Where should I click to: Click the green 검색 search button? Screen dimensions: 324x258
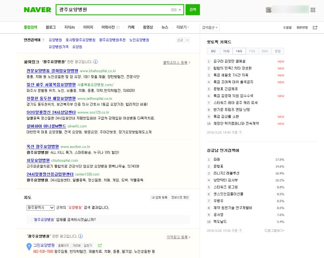point(193,9)
